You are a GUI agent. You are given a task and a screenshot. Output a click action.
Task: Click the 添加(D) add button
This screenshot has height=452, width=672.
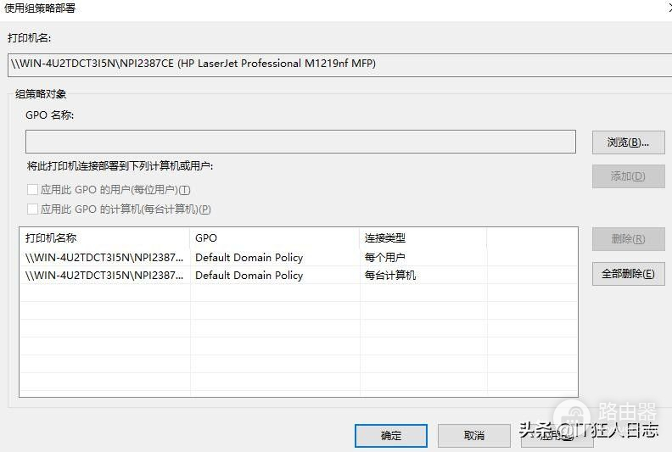coord(628,176)
